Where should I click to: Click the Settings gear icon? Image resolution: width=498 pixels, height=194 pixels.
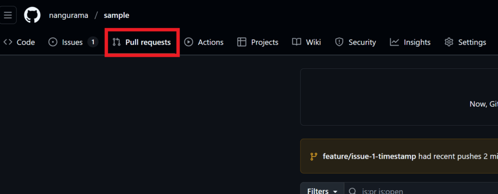tap(449, 42)
